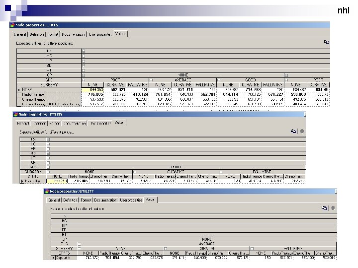Collapse SURGERY CURATIVE group in POOR UTILITY window
358x268 pixels.
[x=135, y=172]
